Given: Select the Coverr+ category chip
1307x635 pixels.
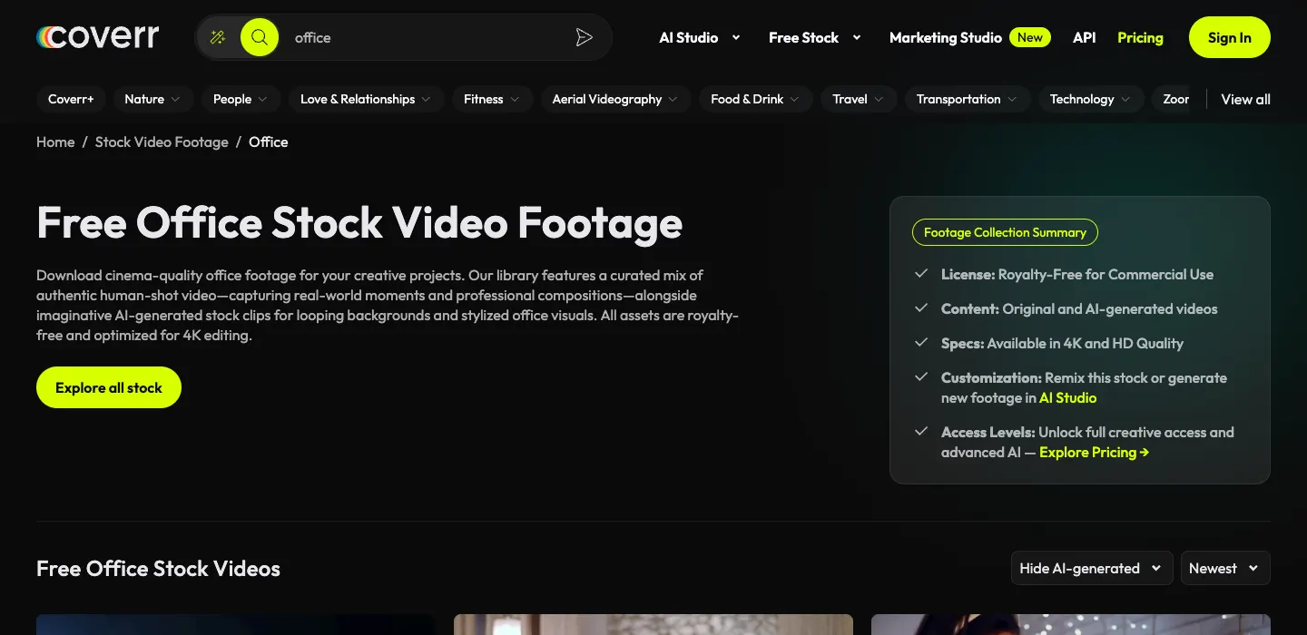Looking at the screenshot, I should tap(71, 99).
